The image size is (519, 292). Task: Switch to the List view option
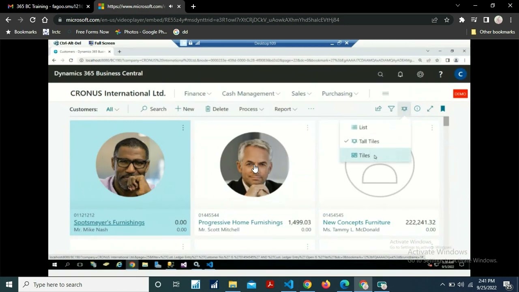coord(375,127)
